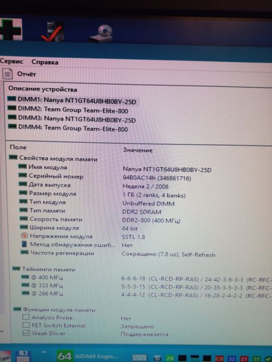This screenshot has height=362, width=272.
Task: Click memory chip icon beside Дата выпуска
Action: 23,184
